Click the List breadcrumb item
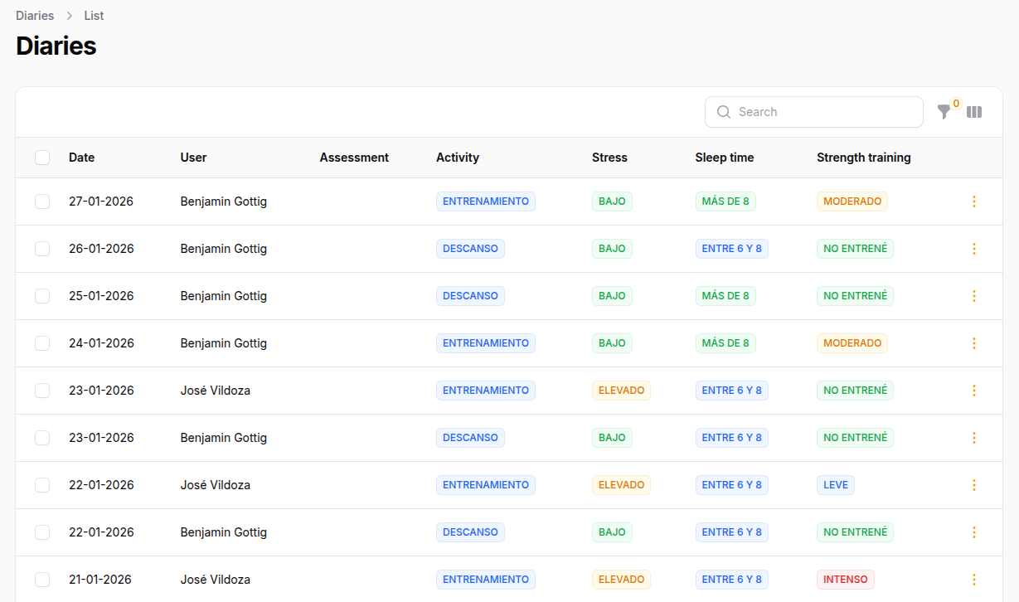 click(94, 16)
